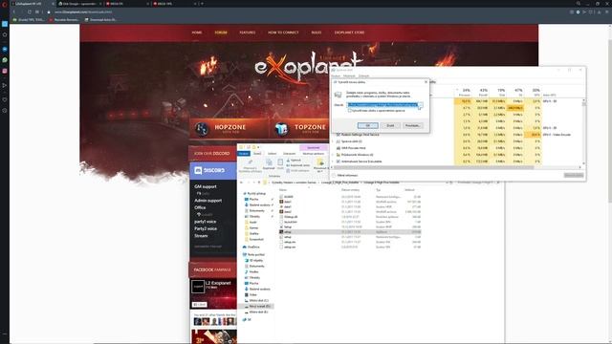Select Tento počítač in navigation pane
The height and width of the screenshot is (344, 612).
click(x=254, y=254)
